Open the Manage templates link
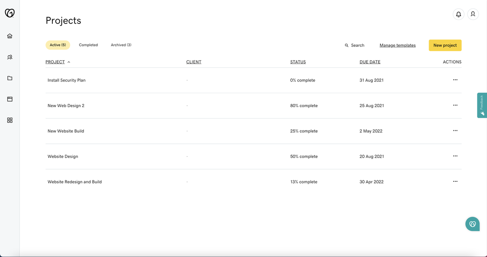This screenshot has width=487, height=257. click(397, 45)
